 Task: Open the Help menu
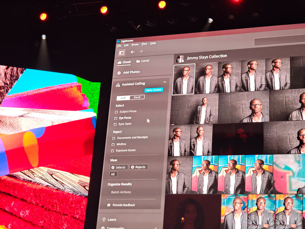153,43
